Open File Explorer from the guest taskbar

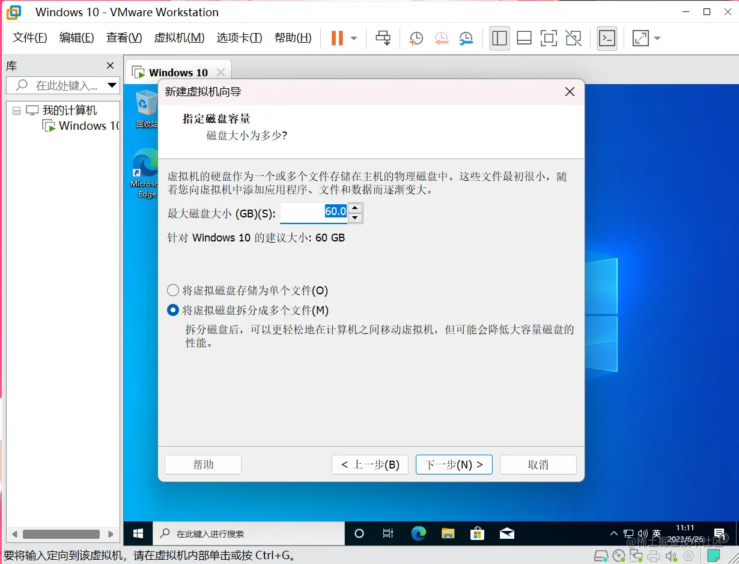click(x=448, y=533)
